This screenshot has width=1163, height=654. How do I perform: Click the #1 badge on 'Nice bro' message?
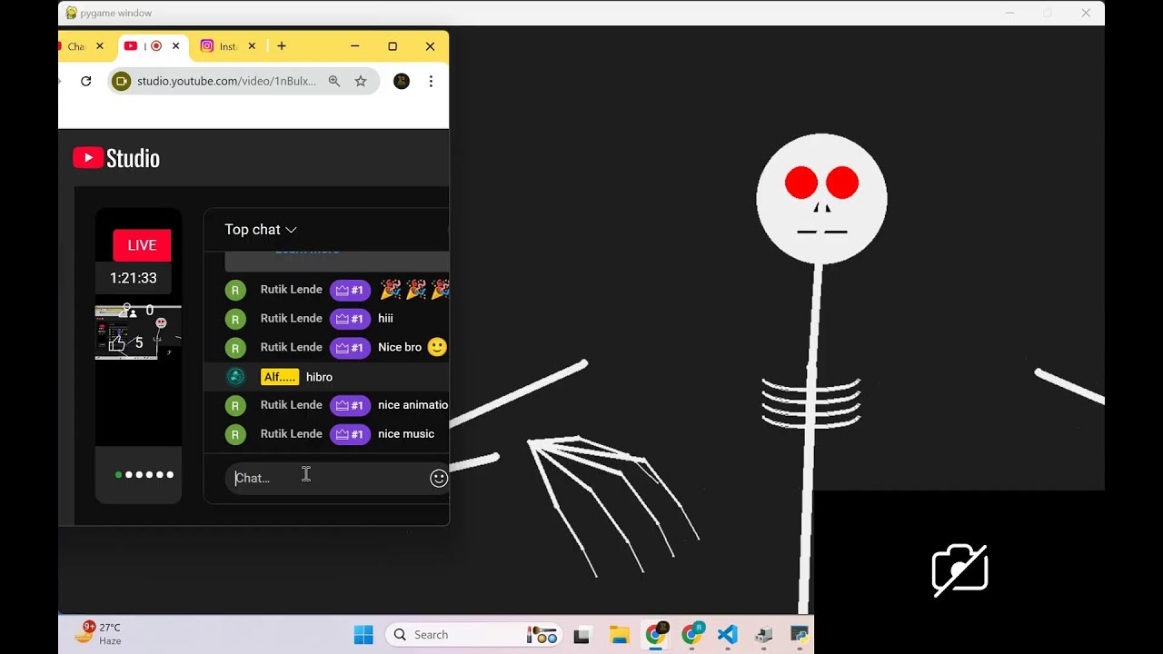350,347
